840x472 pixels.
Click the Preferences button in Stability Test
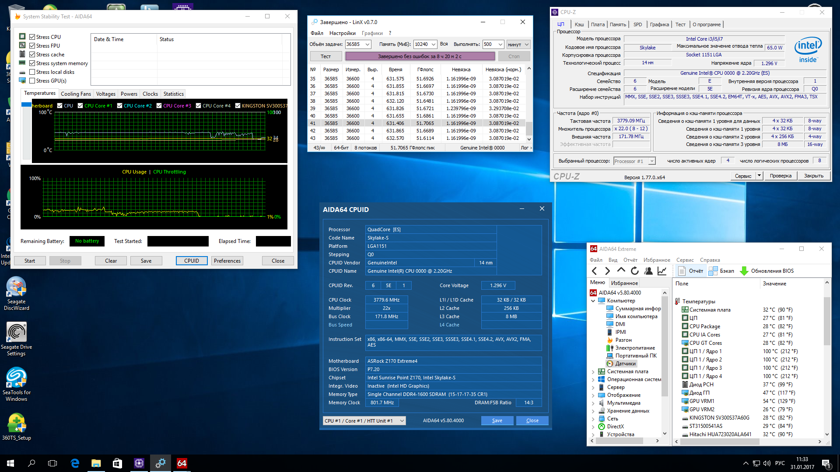point(227,261)
